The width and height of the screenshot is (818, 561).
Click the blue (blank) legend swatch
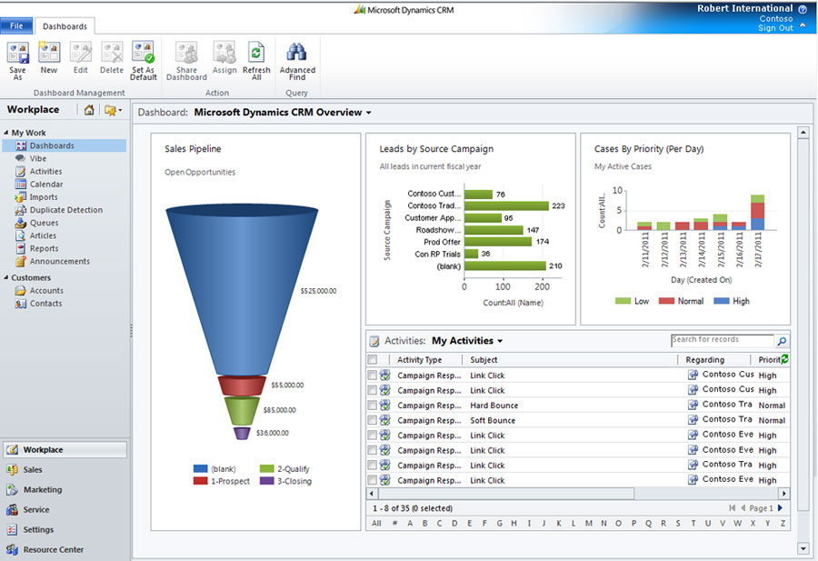click(200, 468)
